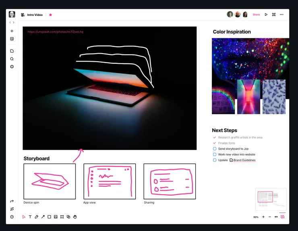Click third collaborator avatar
This screenshot has height=231, width=298.
pyautogui.click(x=245, y=14)
